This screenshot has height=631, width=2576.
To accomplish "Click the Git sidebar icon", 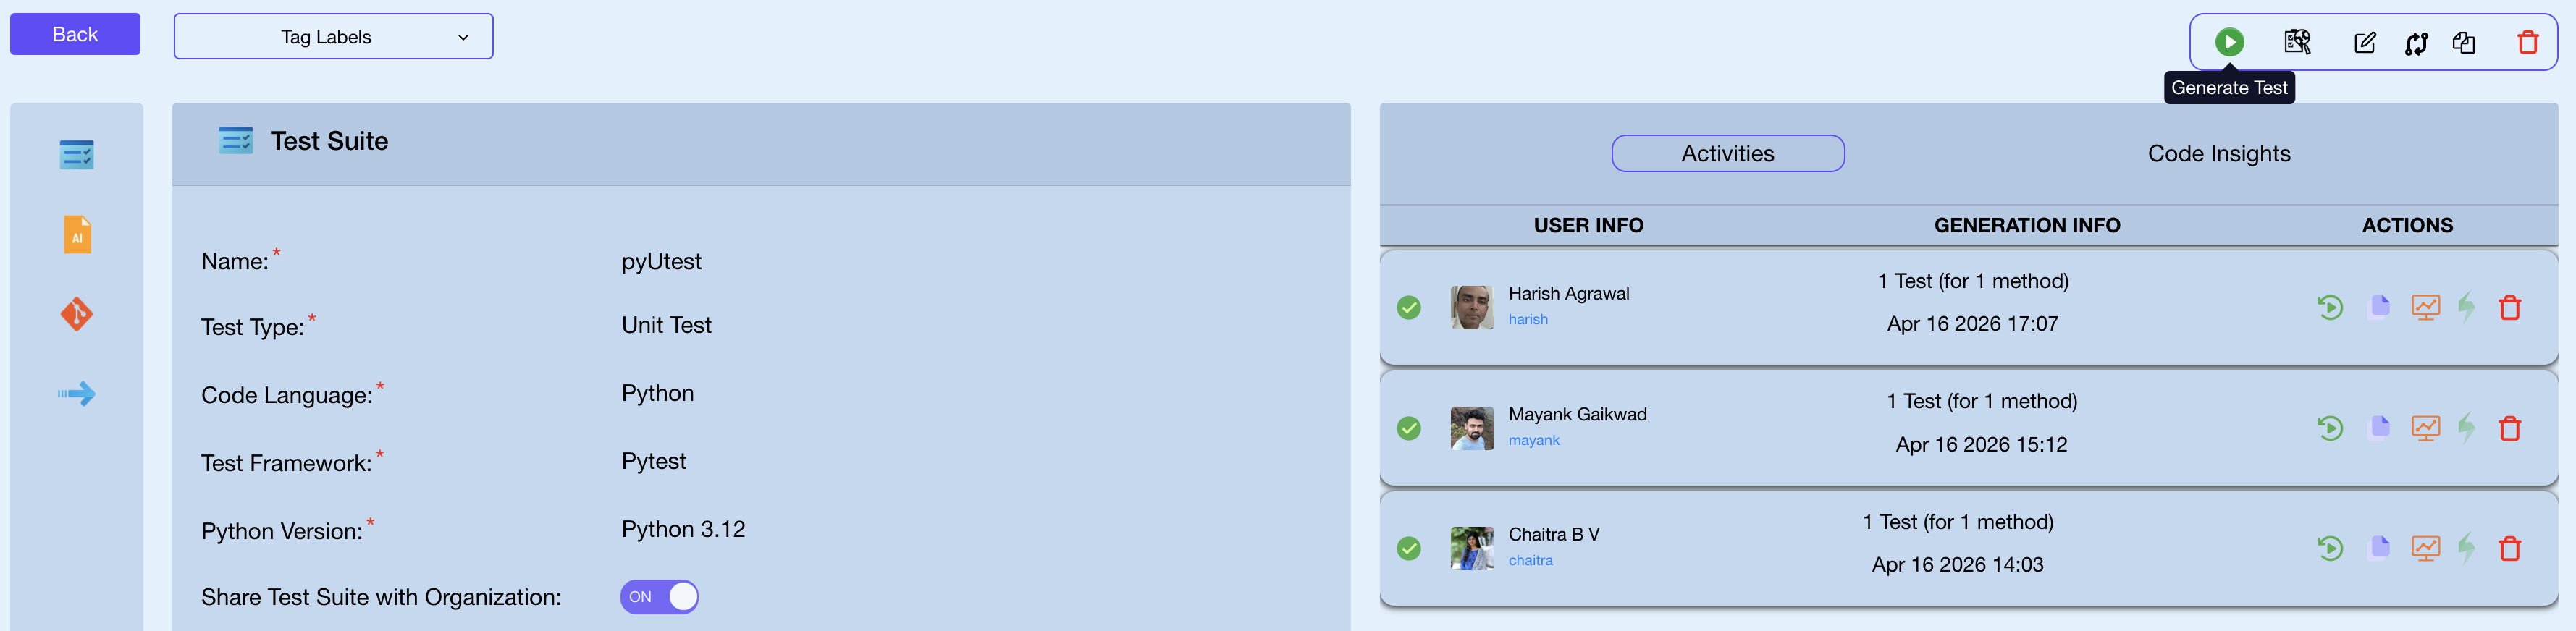I will 75,313.
